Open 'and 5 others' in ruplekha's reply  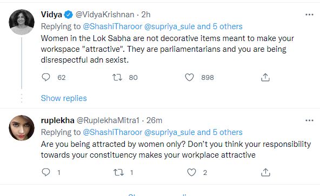pyautogui.click(x=220, y=132)
